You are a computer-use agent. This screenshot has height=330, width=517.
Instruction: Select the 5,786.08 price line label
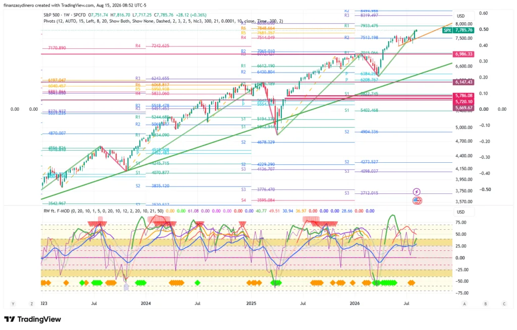coord(464,96)
